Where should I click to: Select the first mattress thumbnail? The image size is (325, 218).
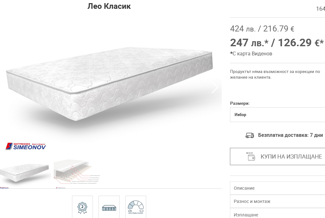coord(24,173)
